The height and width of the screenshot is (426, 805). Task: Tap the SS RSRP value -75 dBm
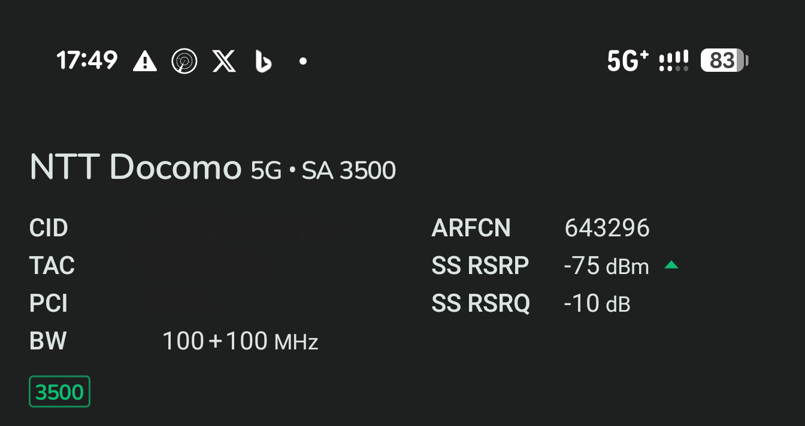point(606,266)
